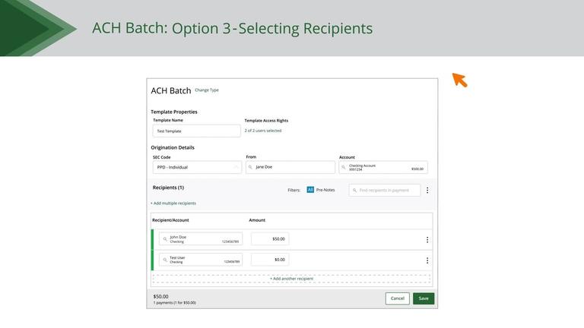The image size is (584, 328).
Task: Click Amount column header
Action: click(257, 220)
